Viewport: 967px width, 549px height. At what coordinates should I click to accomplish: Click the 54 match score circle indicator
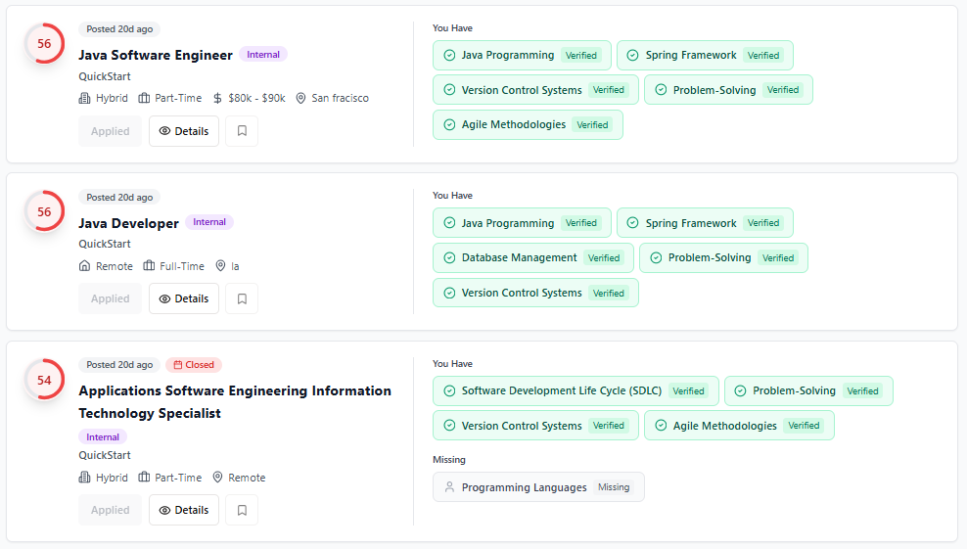tap(44, 380)
